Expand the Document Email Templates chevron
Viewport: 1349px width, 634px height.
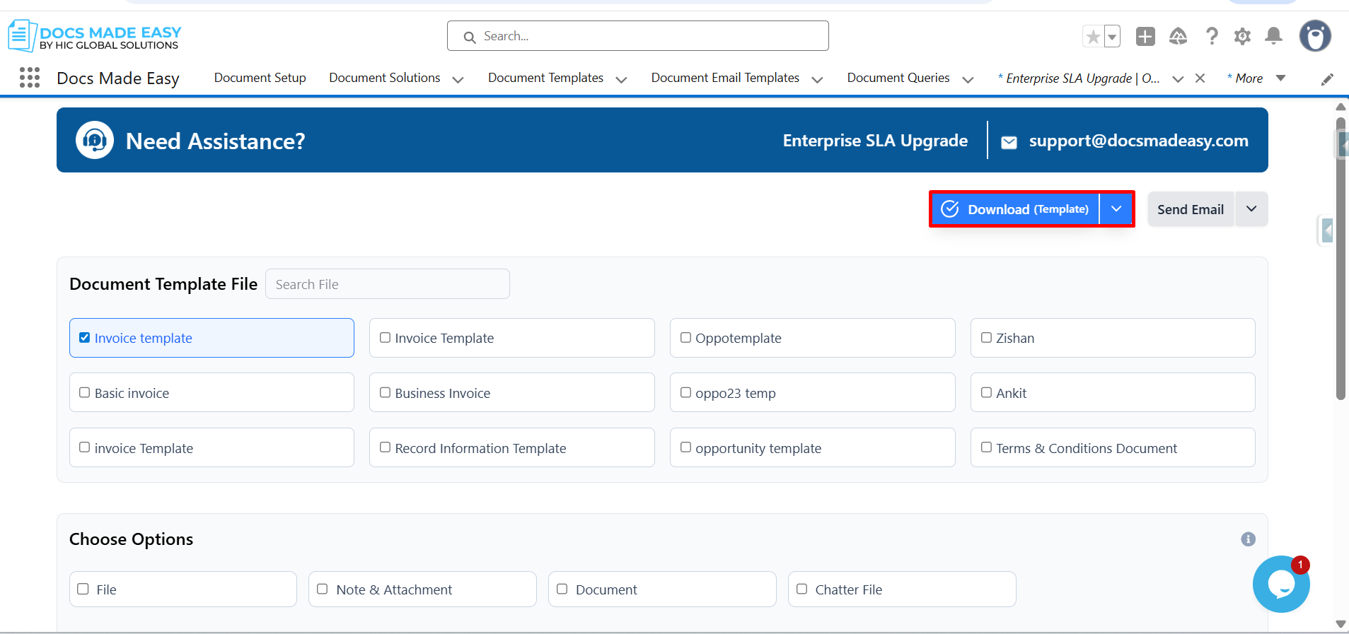click(817, 80)
